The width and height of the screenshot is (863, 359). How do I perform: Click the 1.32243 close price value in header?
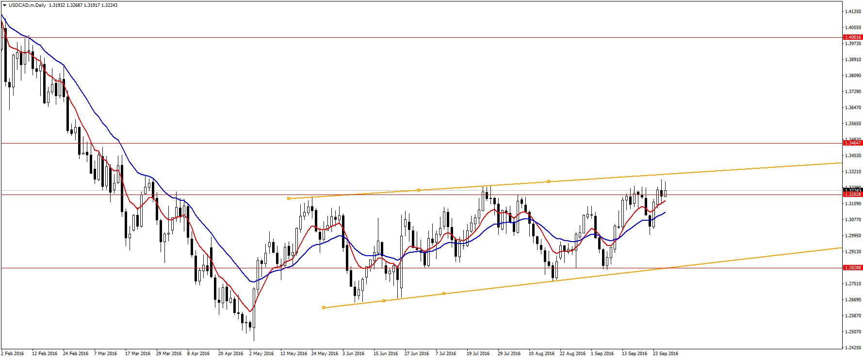coord(109,5)
